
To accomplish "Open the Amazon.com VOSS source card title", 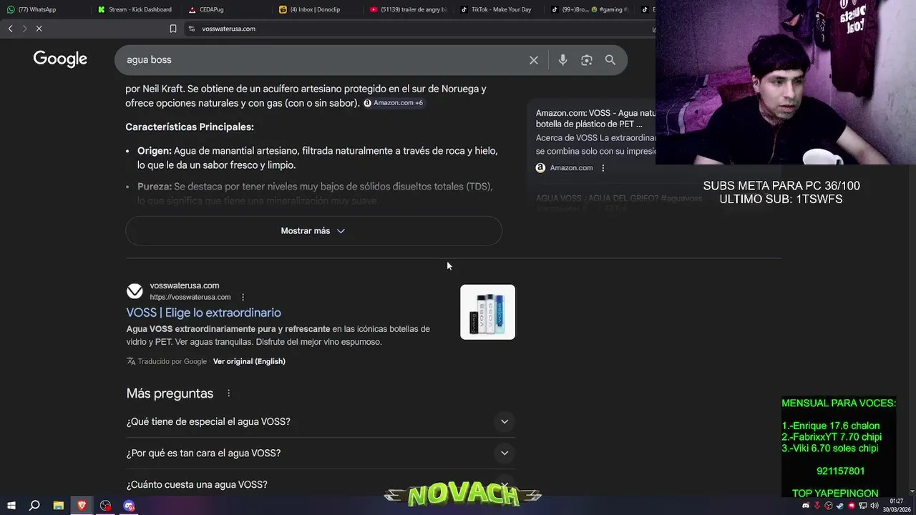I will click(595, 119).
